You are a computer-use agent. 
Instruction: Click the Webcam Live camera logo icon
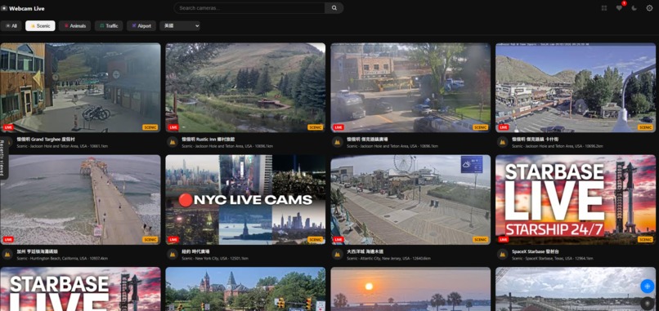pos(4,8)
